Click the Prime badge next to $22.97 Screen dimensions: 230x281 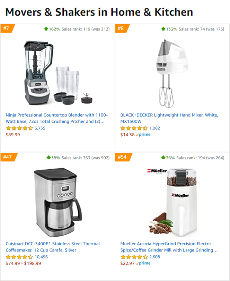pyautogui.click(x=143, y=263)
